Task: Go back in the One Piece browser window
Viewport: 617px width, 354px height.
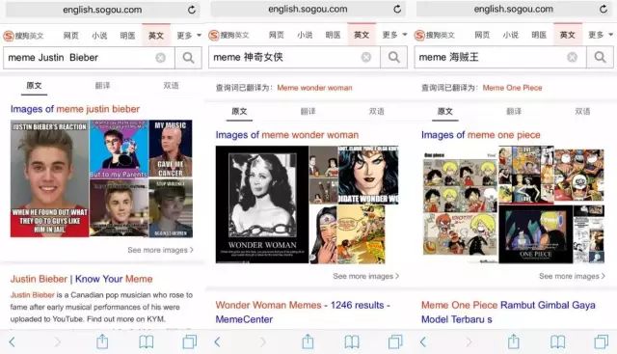Action: pyautogui.click(x=423, y=341)
